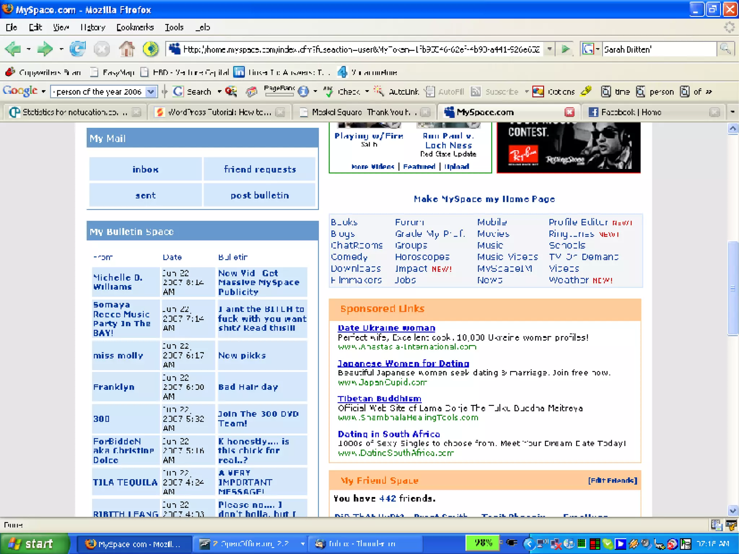Expand the URL address bar dropdown
The width and height of the screenshot is (739, 554).
(x=549, y=49)
